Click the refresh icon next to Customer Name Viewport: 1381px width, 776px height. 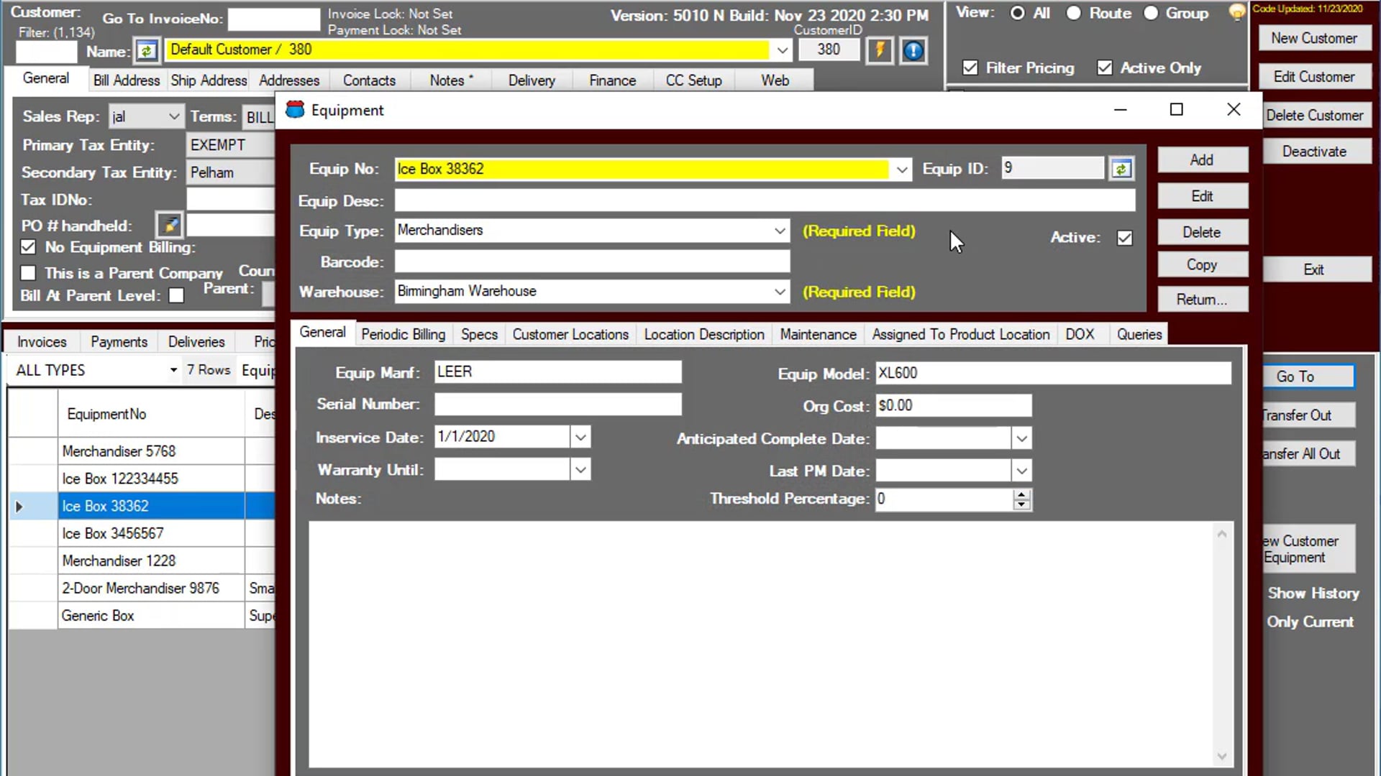coord(147,51)
